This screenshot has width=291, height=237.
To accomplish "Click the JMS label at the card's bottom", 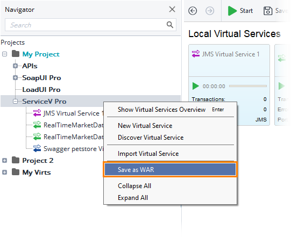I will 261,120.
